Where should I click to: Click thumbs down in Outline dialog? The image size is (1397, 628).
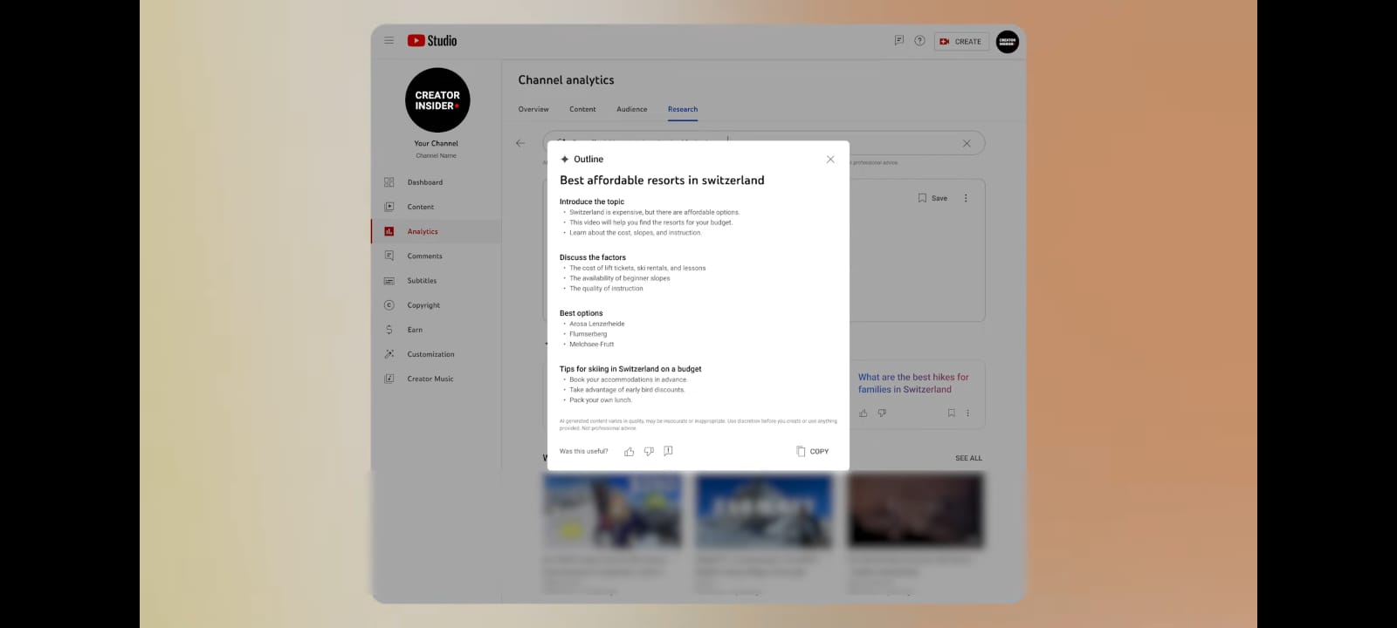[x=649, y=452]
